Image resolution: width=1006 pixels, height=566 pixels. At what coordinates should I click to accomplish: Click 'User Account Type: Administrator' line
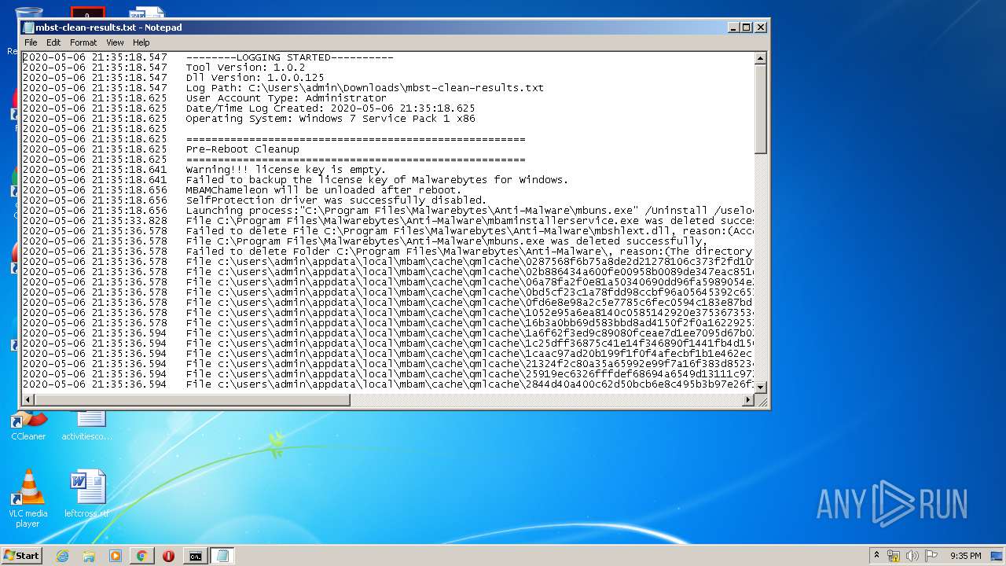click(286, 98)
